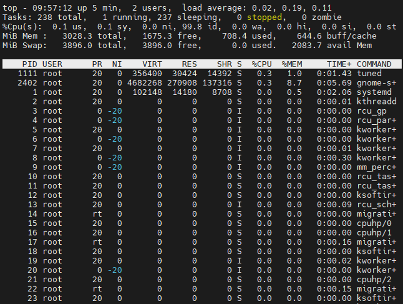Click -20 nice value for PID 3

[x=115, y=111]
